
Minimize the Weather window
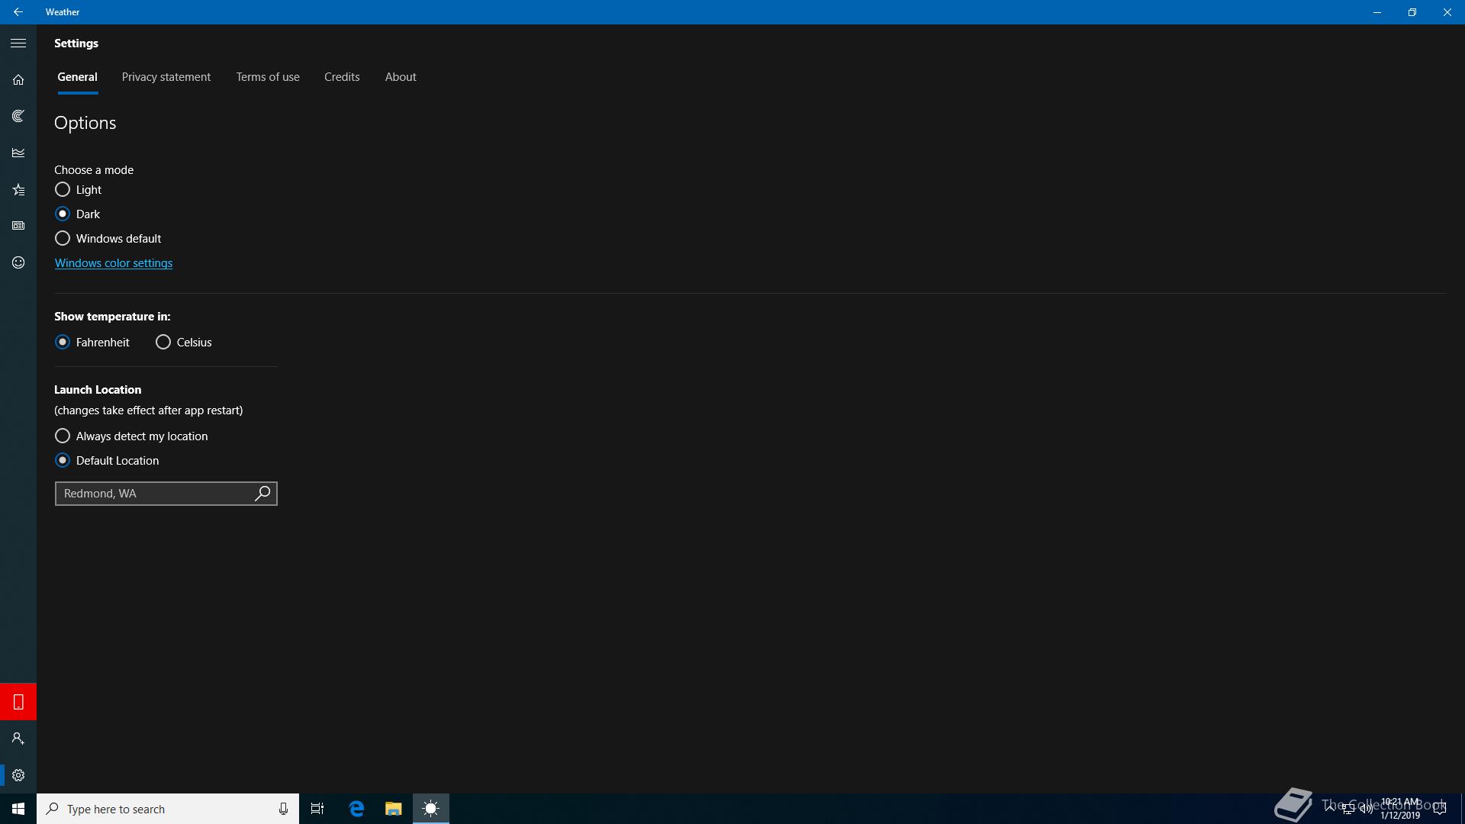[1377, 12]
